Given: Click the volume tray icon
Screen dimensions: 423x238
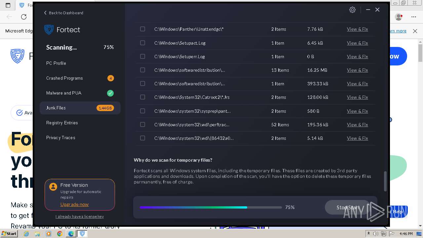Looking at the screenshot, I should 376,234.
